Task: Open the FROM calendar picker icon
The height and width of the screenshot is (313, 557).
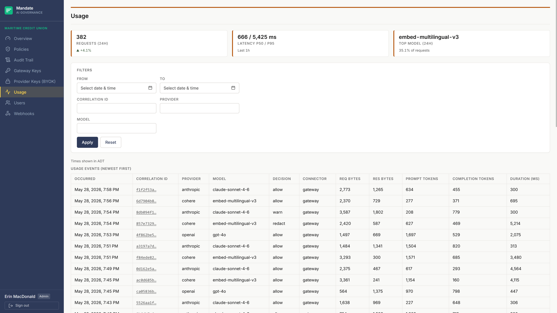Action: click(150, 88)
